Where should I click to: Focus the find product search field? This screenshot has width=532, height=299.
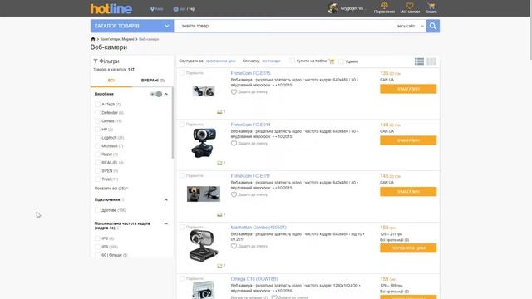(x=285, y=26)
